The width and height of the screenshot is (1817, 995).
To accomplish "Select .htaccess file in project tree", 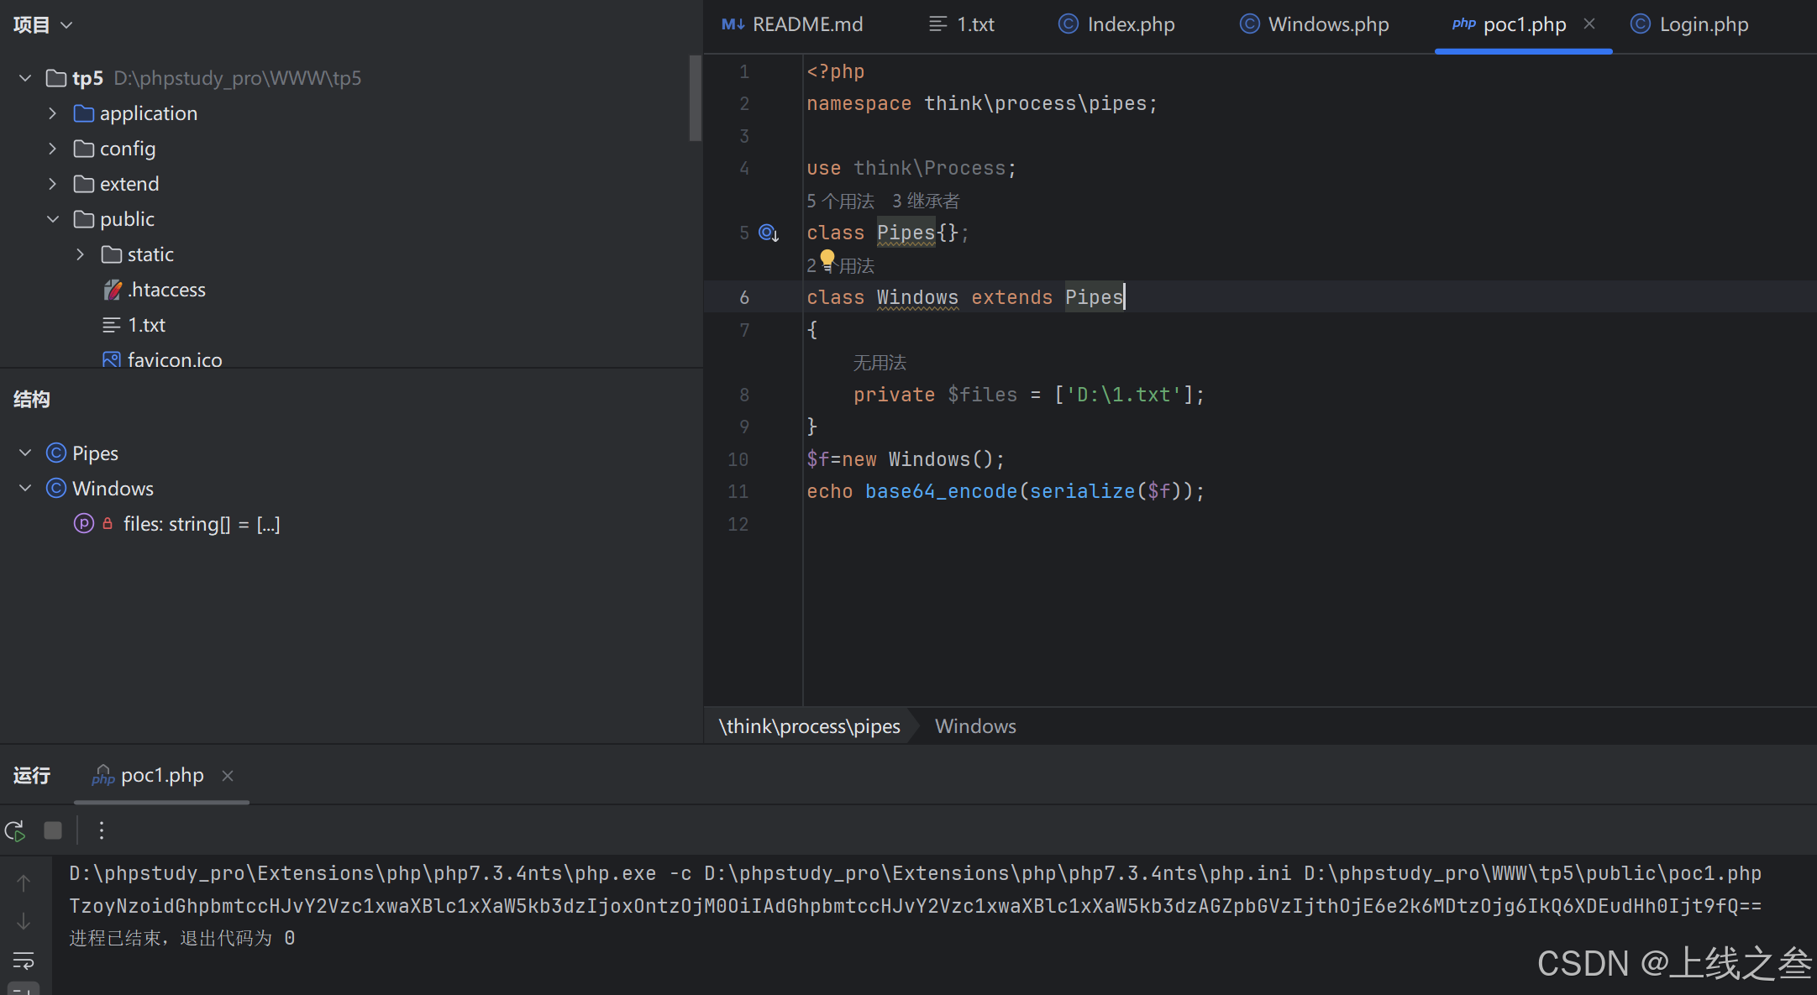I will point(166,290).
